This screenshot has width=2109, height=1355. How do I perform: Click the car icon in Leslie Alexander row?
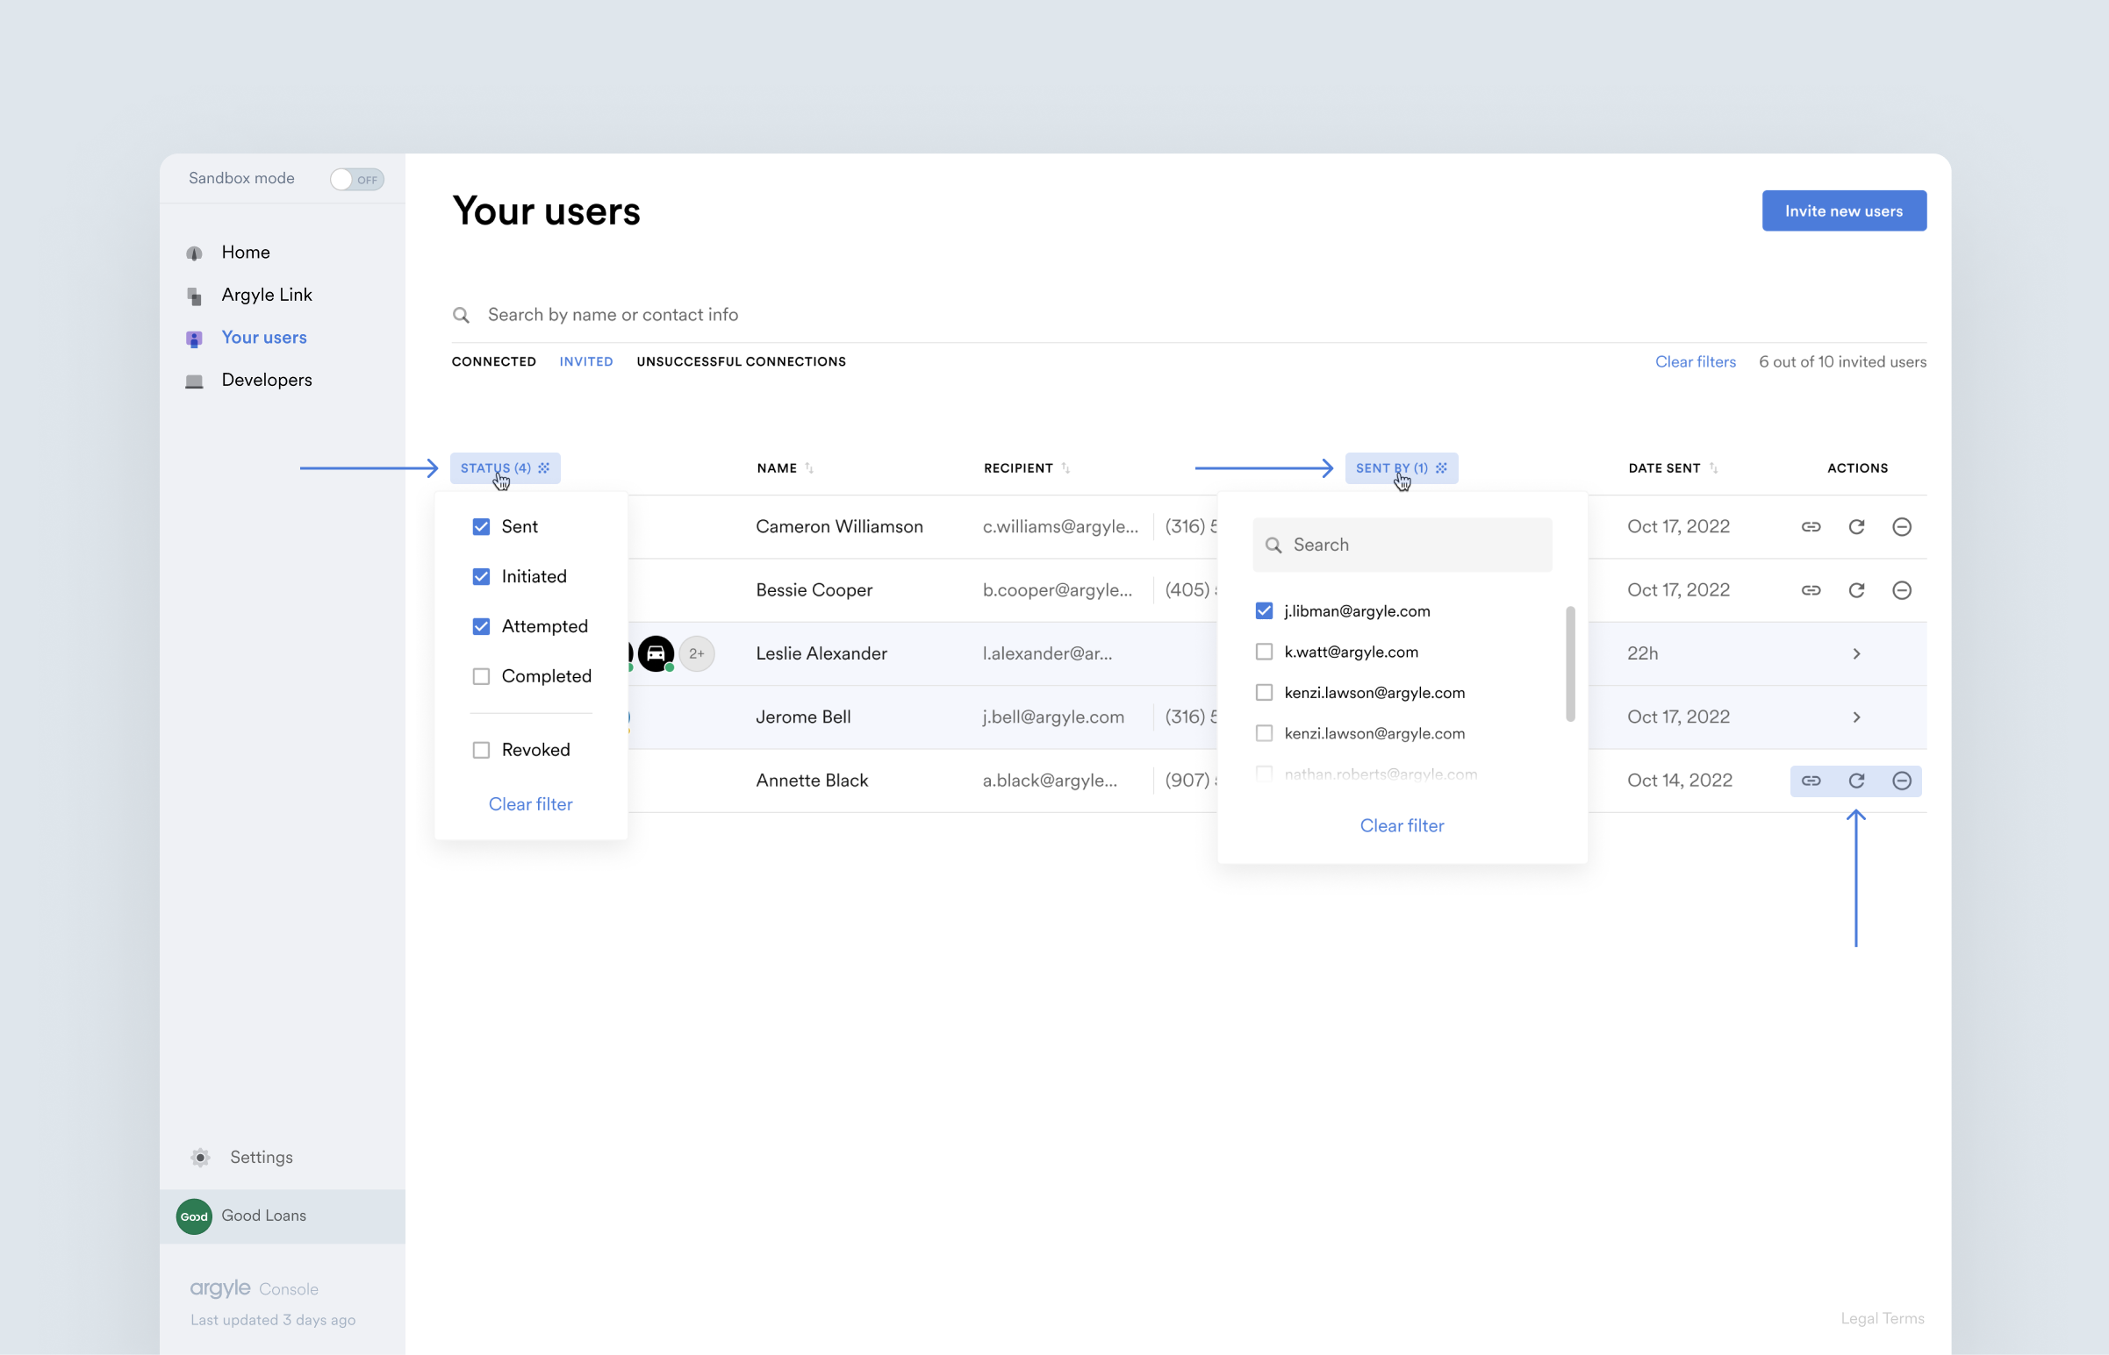(x=656, y=653)
